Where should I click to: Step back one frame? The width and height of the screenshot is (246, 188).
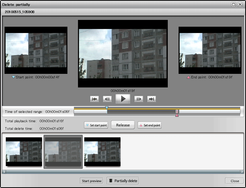(107, 99)
